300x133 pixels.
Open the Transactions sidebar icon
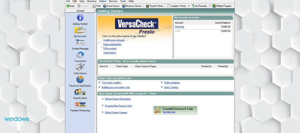[x=80, y=55]
